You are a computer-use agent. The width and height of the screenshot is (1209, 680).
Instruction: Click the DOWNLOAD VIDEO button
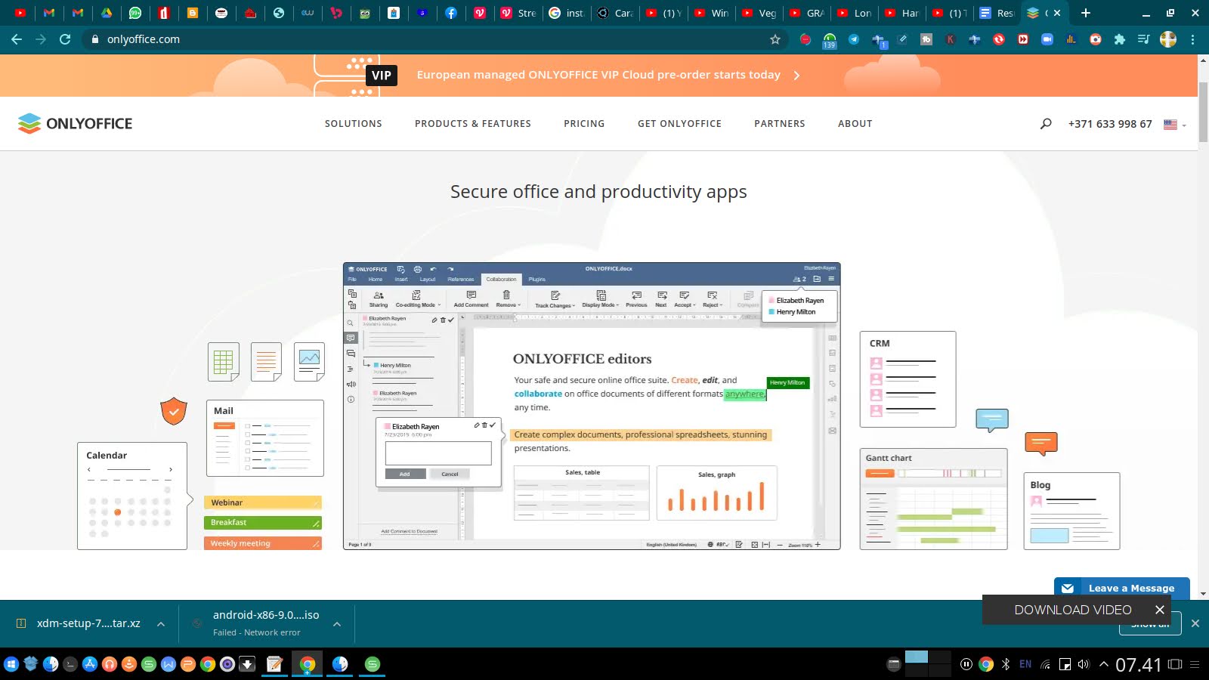coord(1072,610)
